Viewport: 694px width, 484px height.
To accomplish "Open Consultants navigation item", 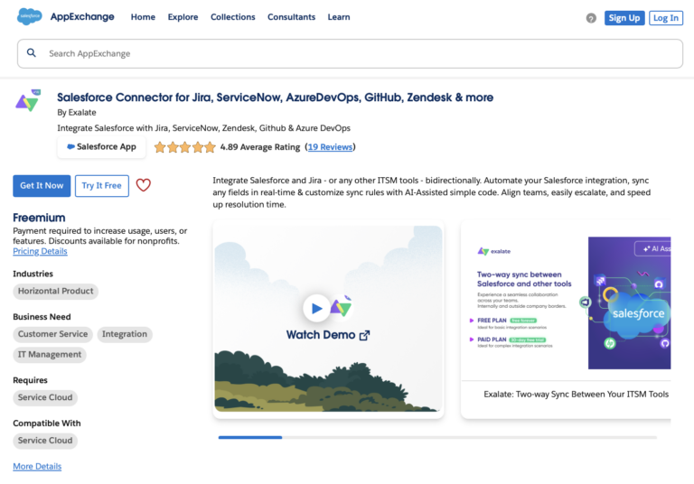I will pyautogui.click(x=291, y=17).
